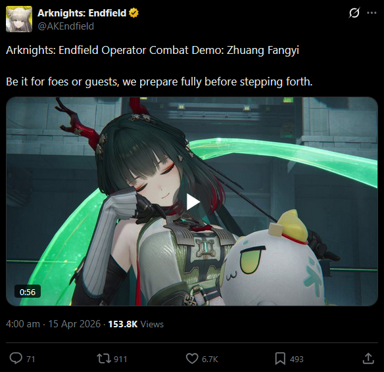Click the tweet text about stepping forth
Image resolution: width=384 pixels, height=372 pixels.
point(159,81)
